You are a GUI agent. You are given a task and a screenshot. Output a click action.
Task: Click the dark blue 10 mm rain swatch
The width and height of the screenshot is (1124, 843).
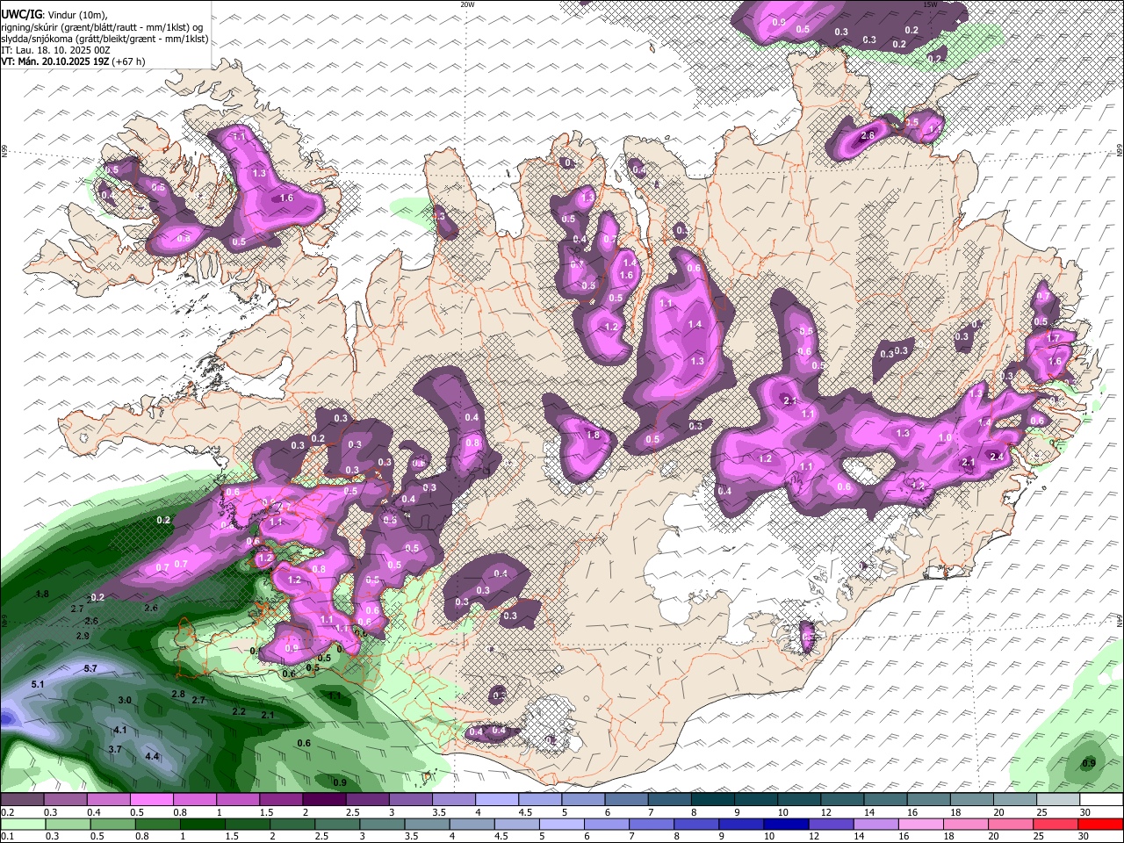tap(784, 824)
